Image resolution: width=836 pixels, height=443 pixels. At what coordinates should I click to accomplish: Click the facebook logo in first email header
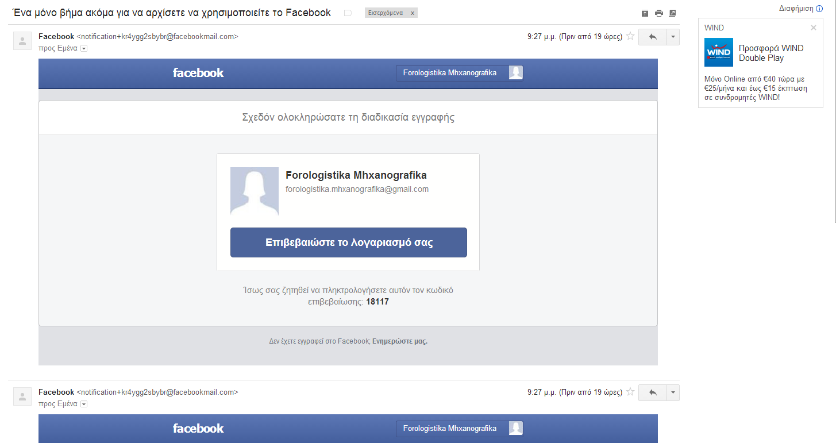(x=198, y=73)
